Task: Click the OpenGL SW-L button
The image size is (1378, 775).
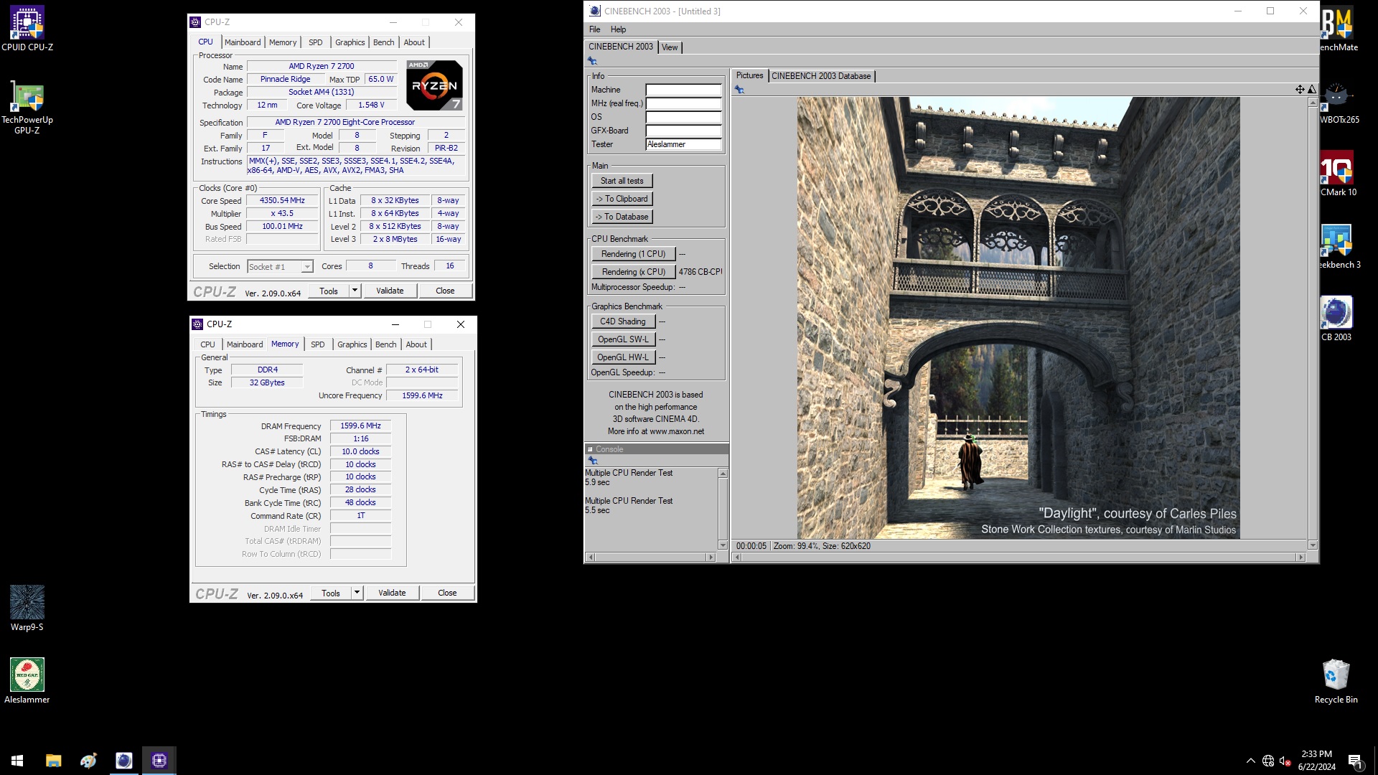Action: point(623,339)
